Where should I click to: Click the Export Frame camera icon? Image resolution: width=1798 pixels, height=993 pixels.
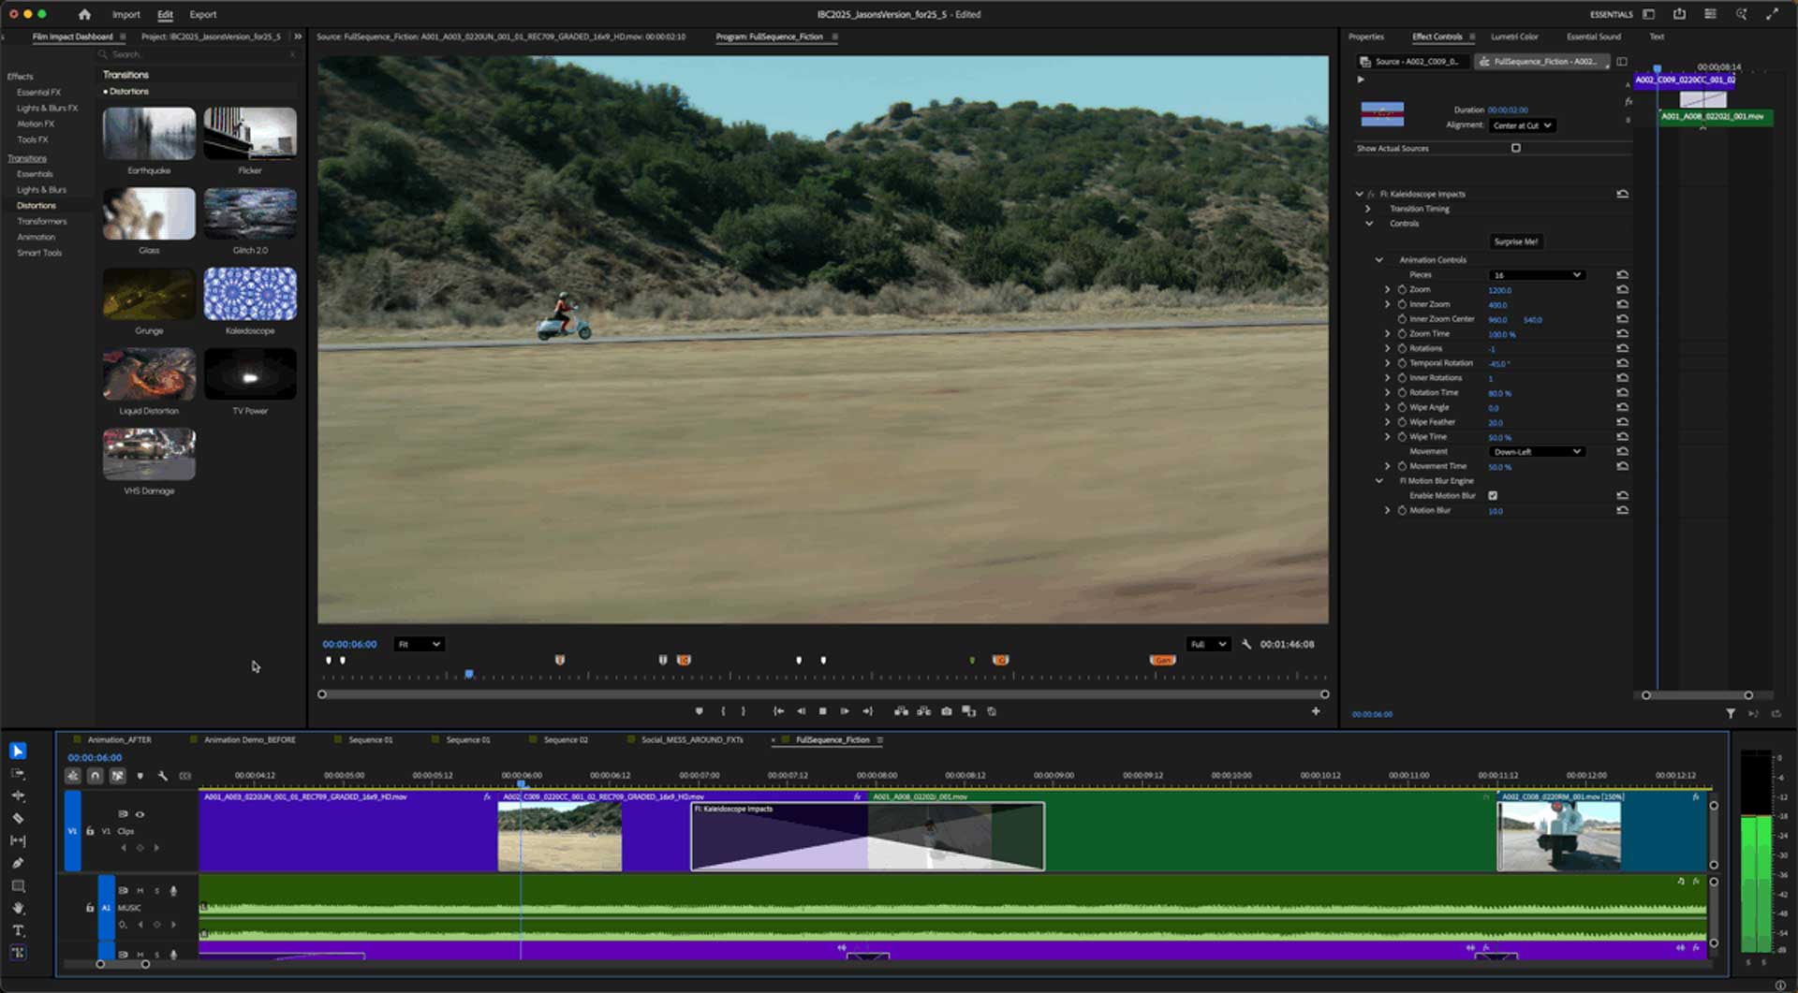coord(947,712)
